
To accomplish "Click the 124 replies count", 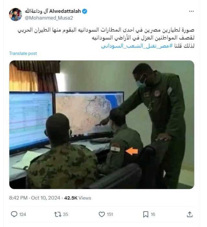I will click(x=23, y=214).
